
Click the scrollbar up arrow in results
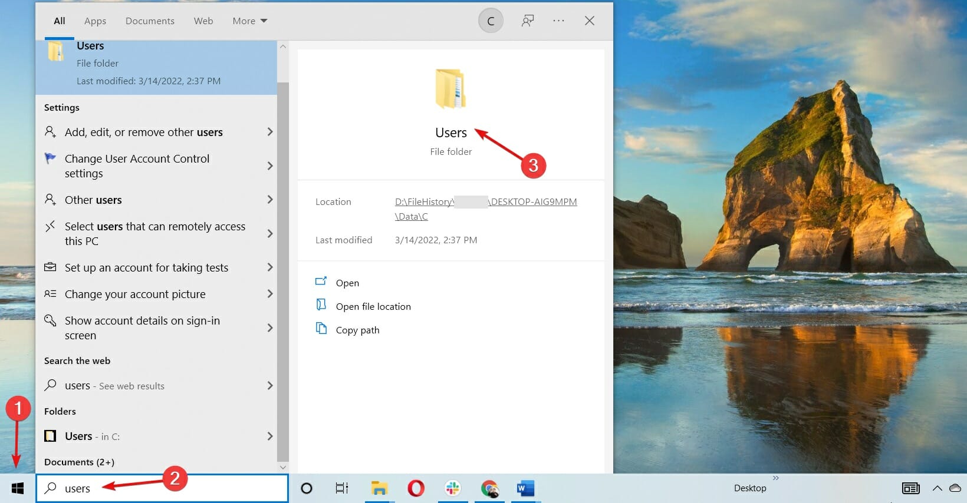pyautogui.click(x=282, y=47)
